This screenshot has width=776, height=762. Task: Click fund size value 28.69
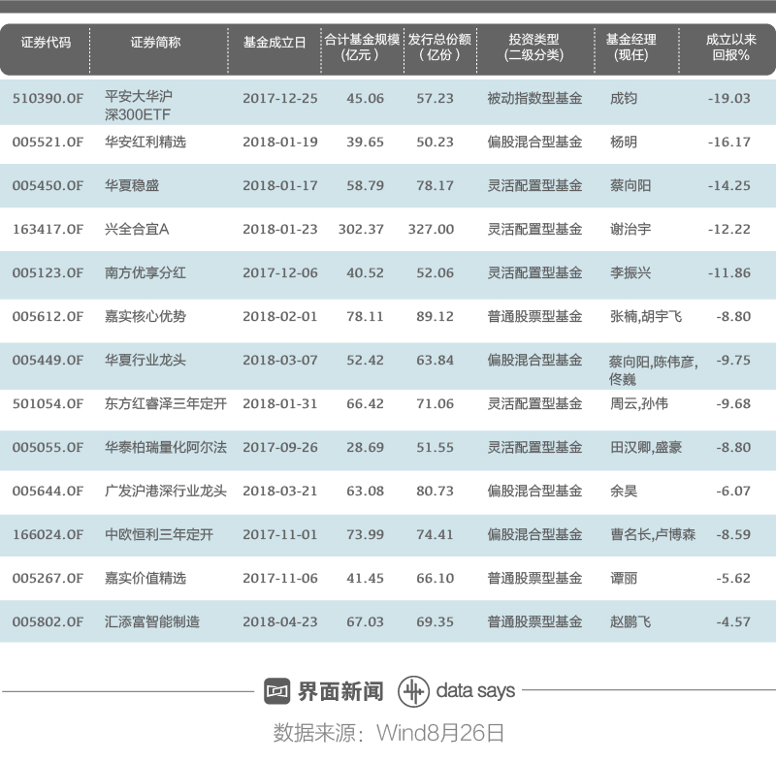[366, 448]
